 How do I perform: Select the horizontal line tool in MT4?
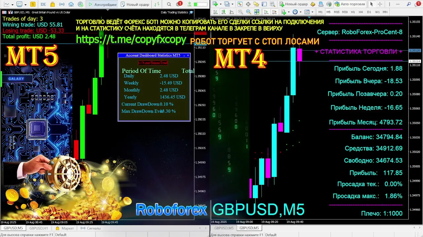[398, 4]
